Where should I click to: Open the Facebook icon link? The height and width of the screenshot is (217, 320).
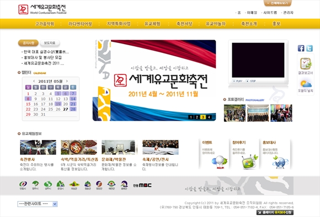[301, 48]
